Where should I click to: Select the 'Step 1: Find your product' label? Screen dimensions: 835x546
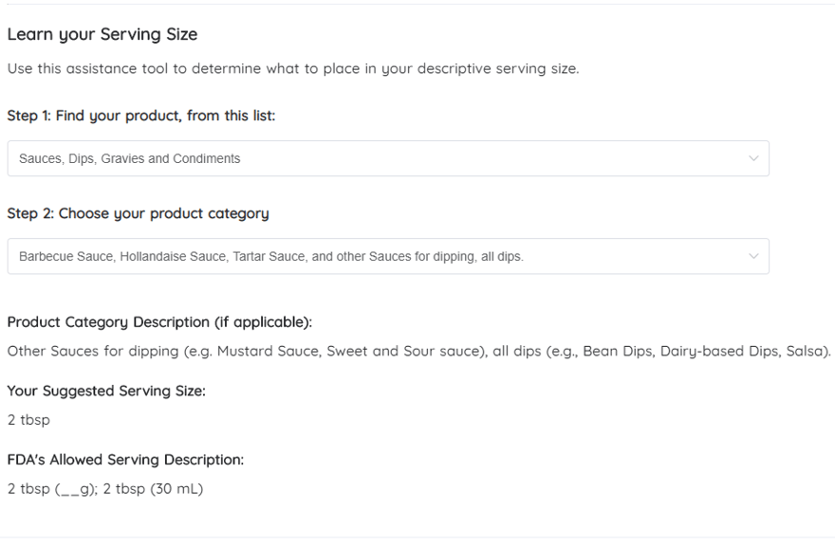pyautogui.click(x=141, y=116)
